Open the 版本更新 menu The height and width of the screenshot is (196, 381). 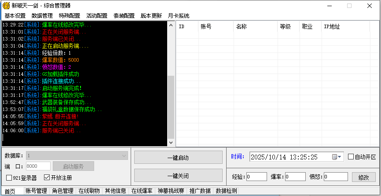coord(151,16)
